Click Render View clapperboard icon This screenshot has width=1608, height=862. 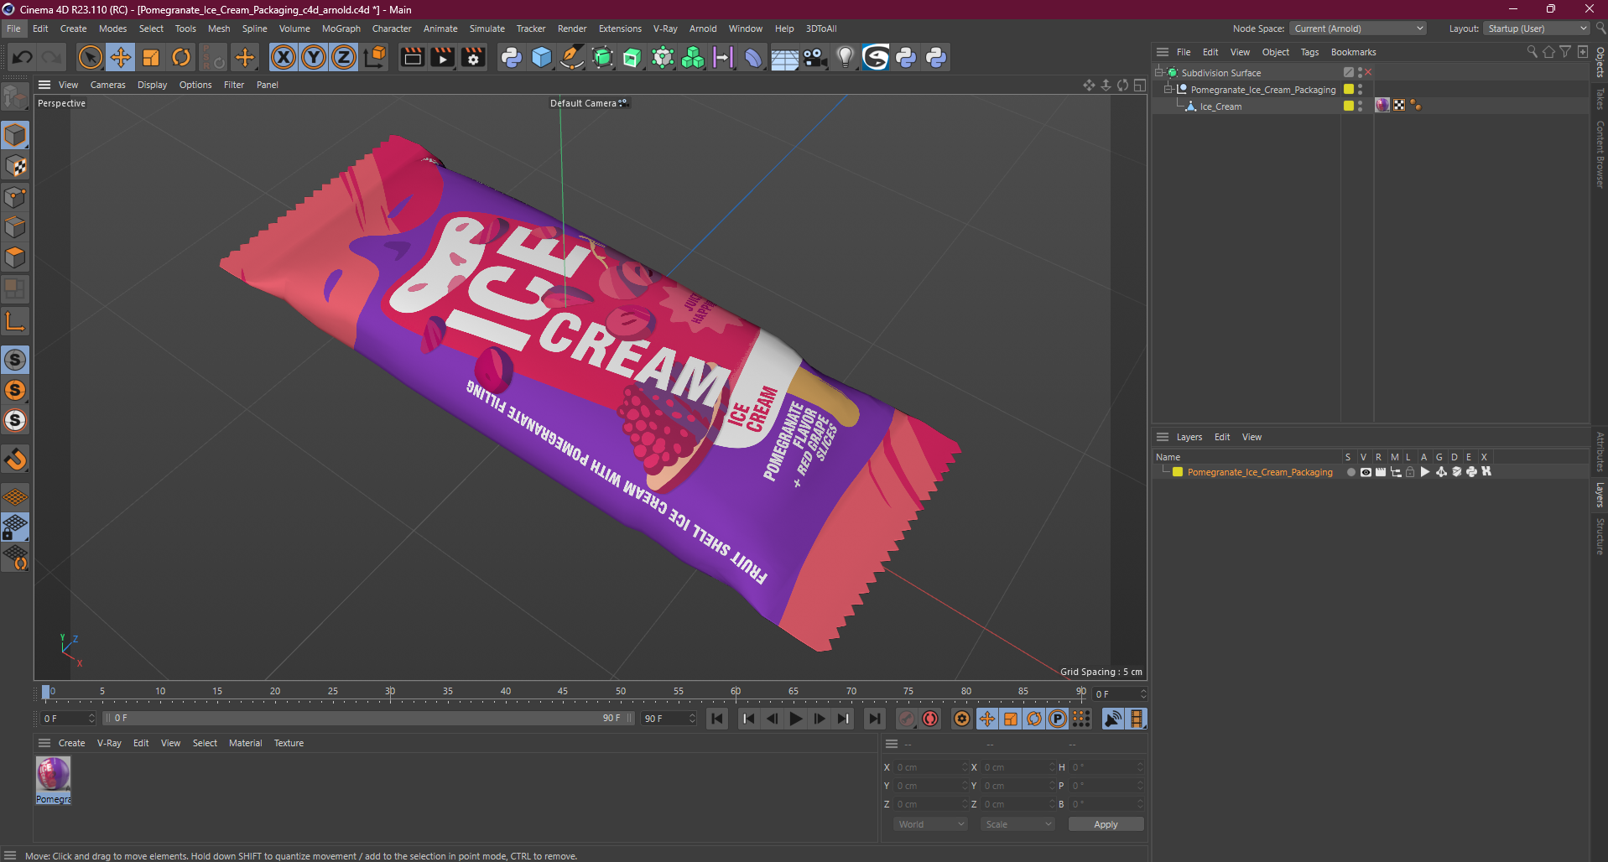click(412, 57)
